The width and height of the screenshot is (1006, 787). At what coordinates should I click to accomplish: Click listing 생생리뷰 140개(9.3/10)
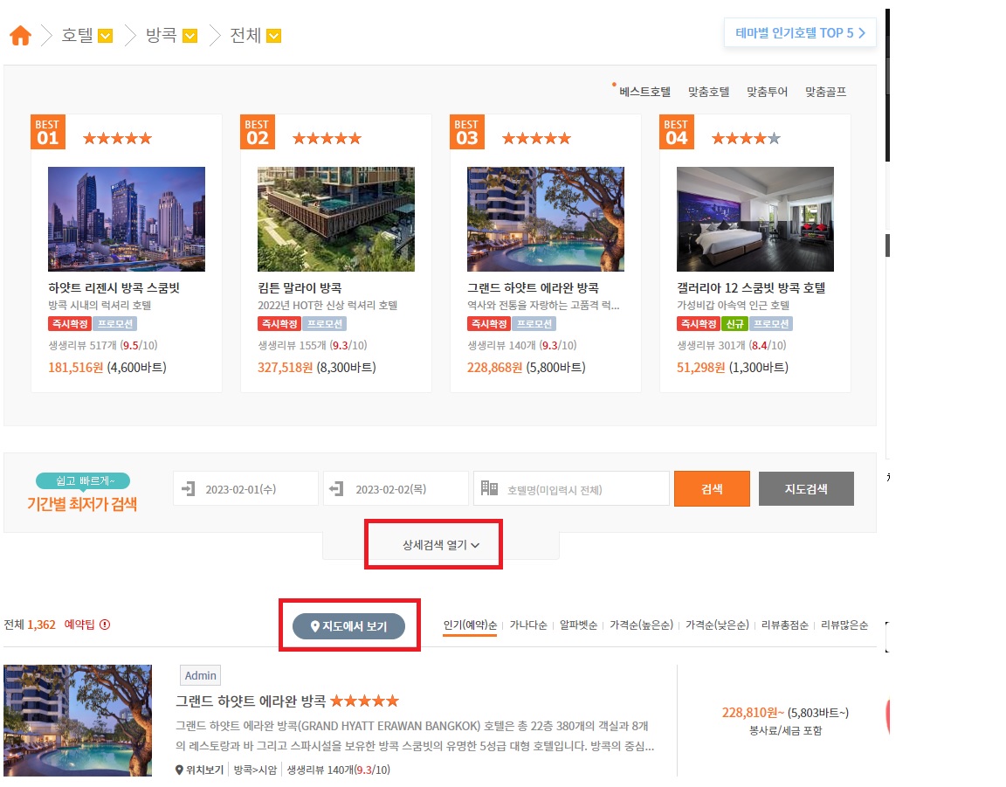pyautogui.click(x=338, y=770)
